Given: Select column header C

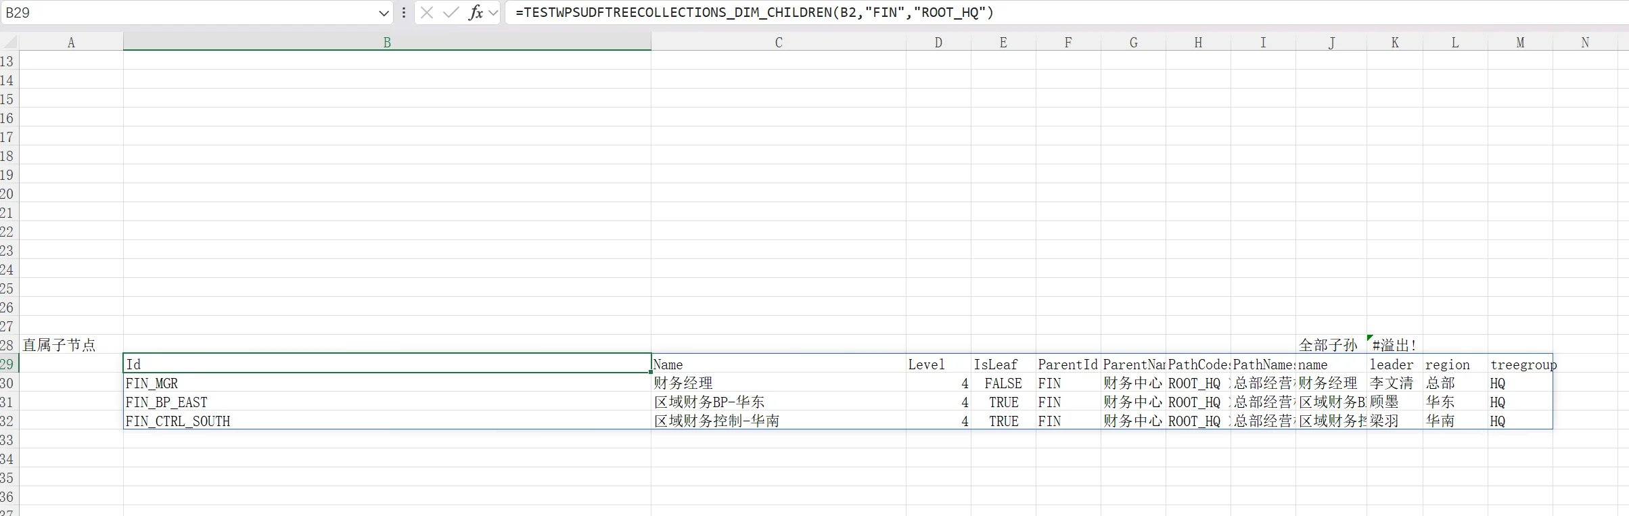Looking at the screenshot, I should pos(779,42).
